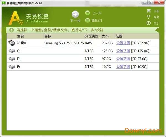Click the [0B-232.9G] range text
The width and height of the screenshot is (166, 137).
pyautogui.click(x=140, y=43)
